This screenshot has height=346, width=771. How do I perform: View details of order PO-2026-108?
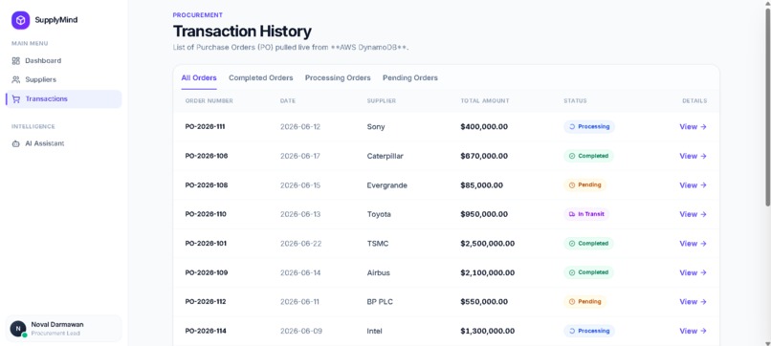coord(693,185)
